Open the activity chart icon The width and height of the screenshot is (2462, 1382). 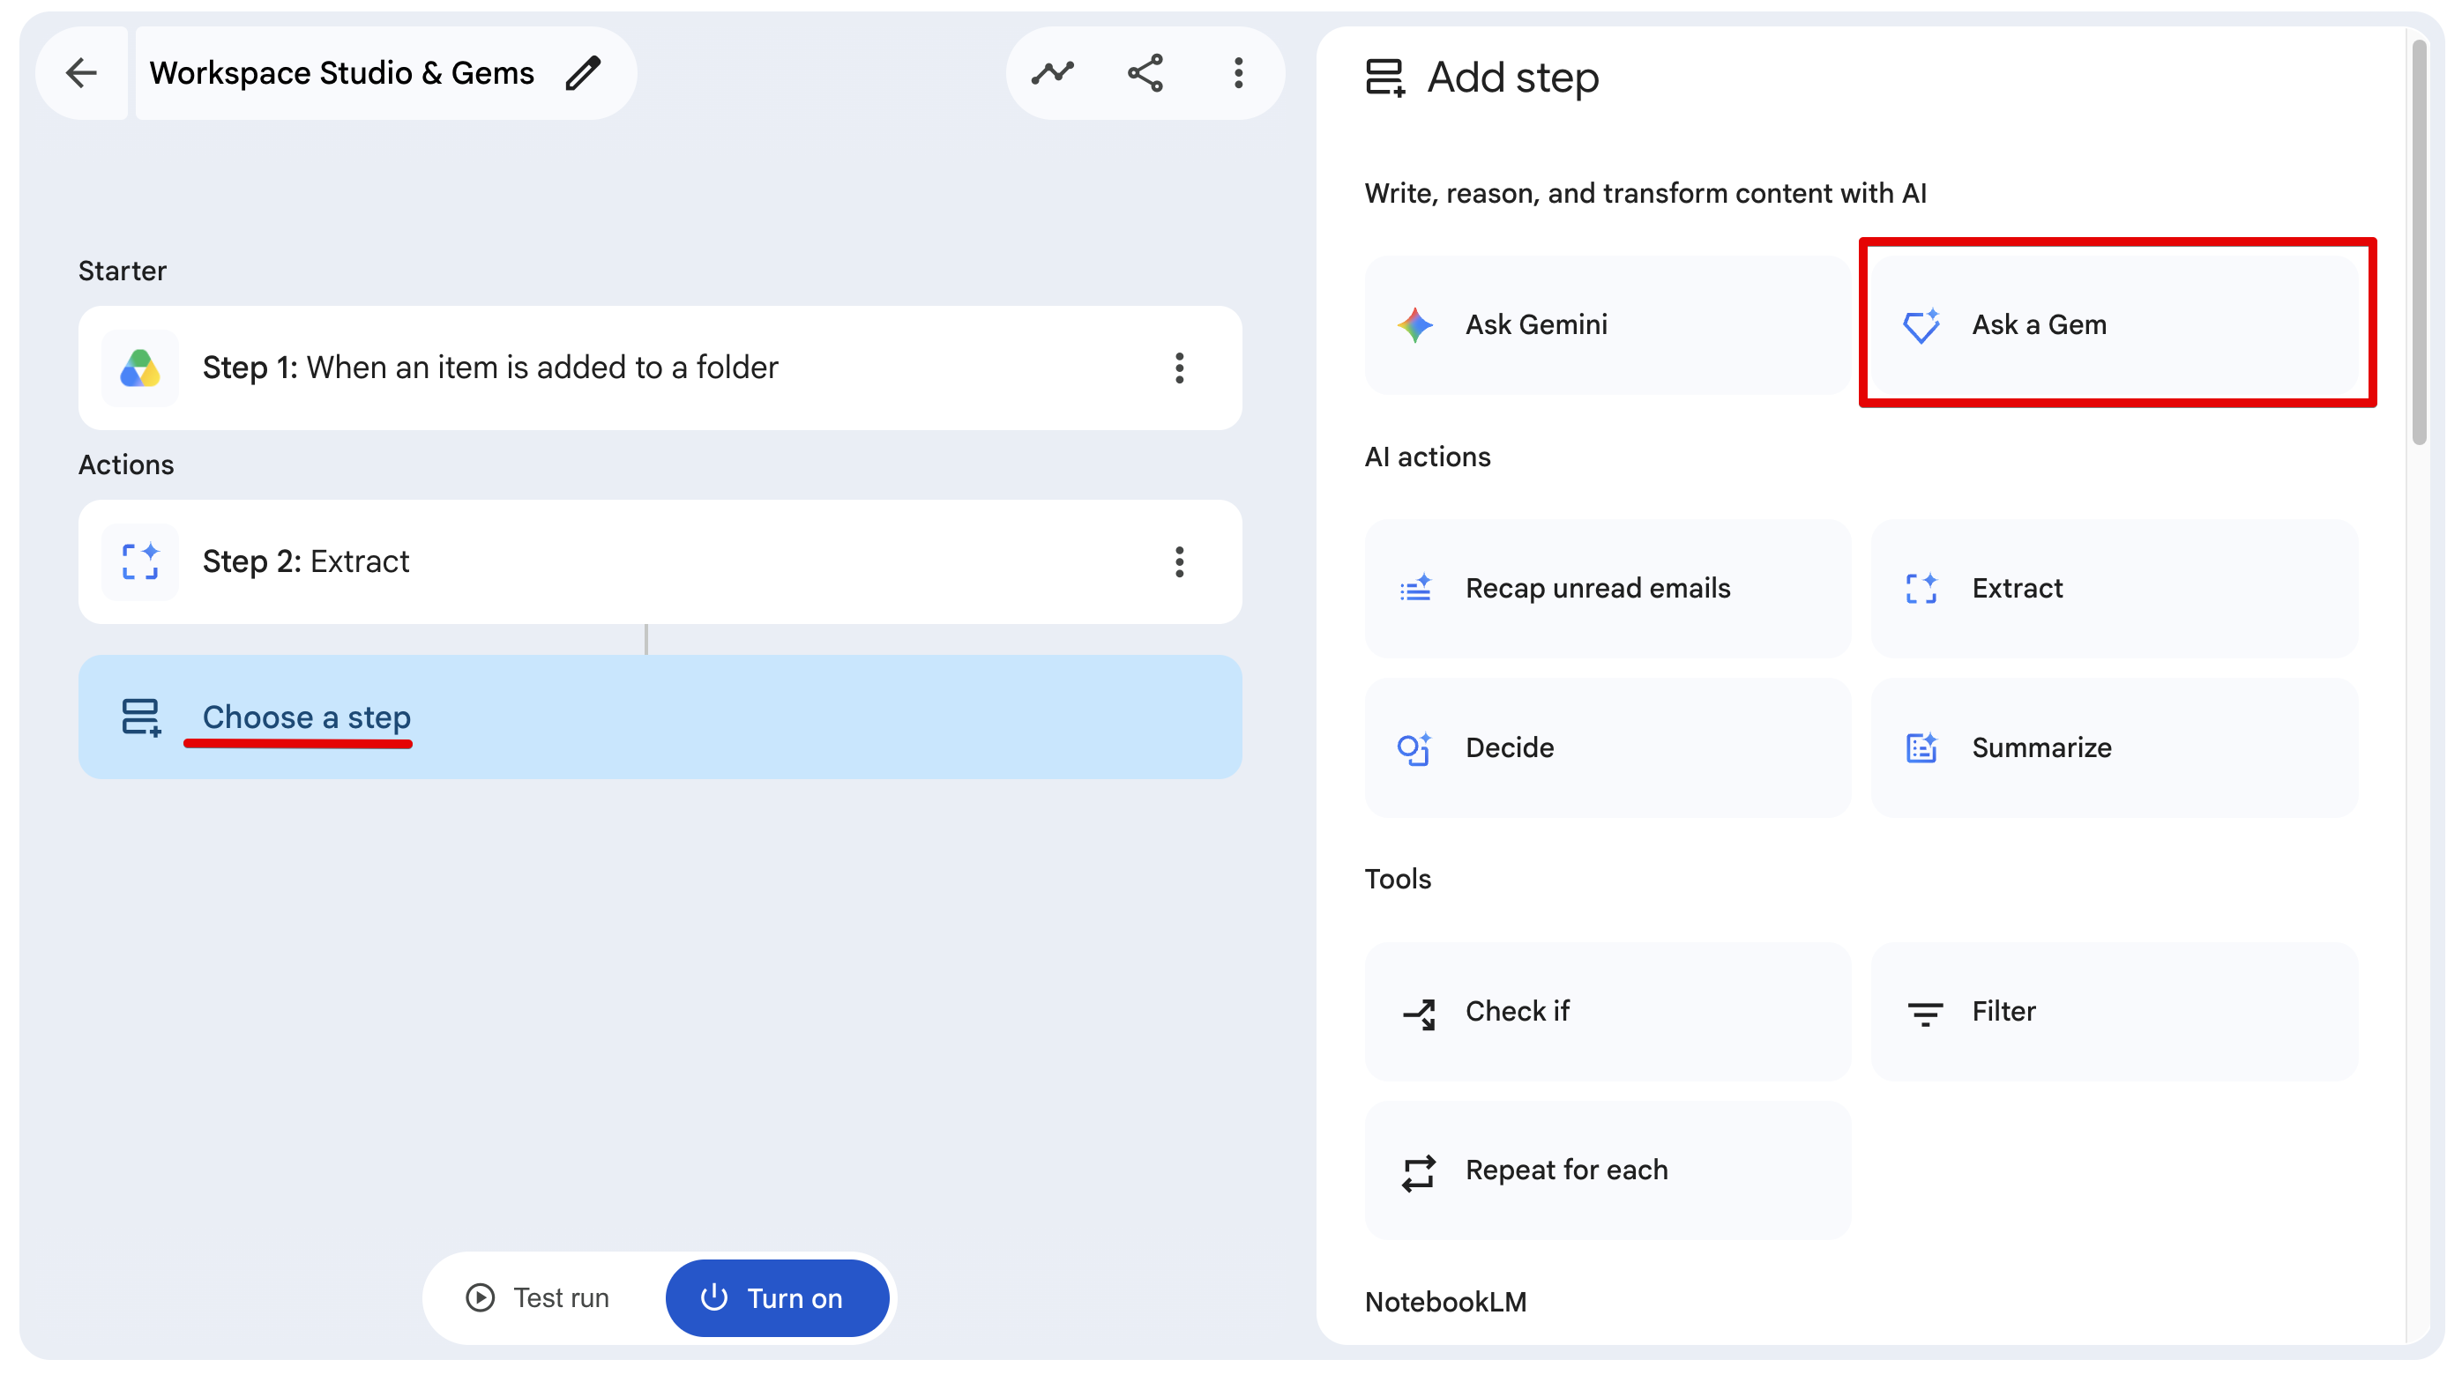click(x=1052, y=72)
